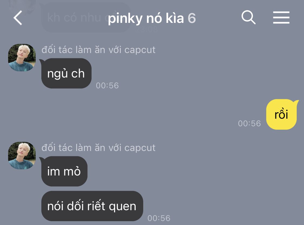Screen dimensions: 304x225
Task: Tap sender name above ngủ ch bubble
Action: [x=98, y=50]
